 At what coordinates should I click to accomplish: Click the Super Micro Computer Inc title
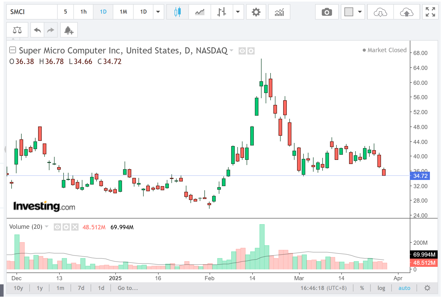click(x=124, y=50)
